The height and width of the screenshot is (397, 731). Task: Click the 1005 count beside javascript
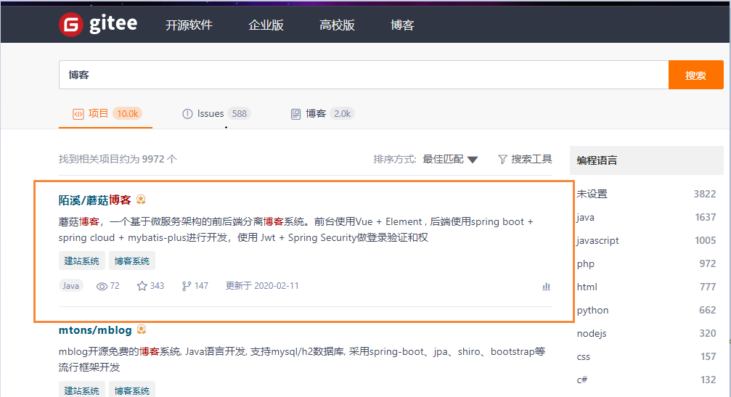(706, 240)
